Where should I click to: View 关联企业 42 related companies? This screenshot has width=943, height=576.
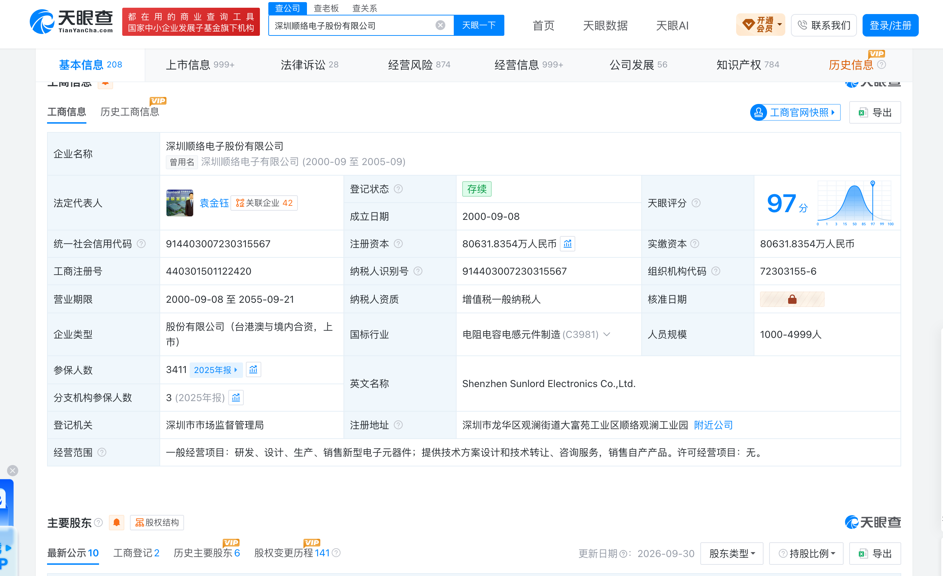pos(264,203)
